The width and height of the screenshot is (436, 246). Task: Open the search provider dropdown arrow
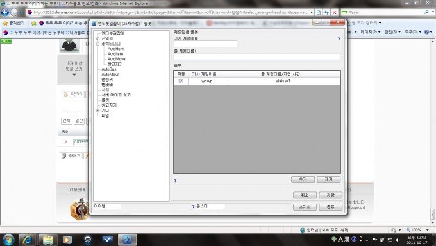pyautogui.click(x=433, y=12)
